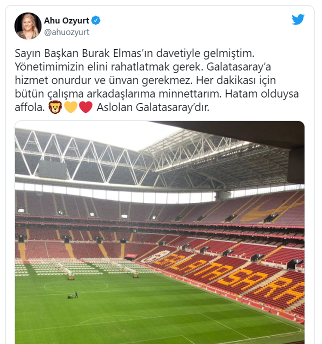Click the pitch center circle in photo
322x344 pixels.
(x=75, y=286)
